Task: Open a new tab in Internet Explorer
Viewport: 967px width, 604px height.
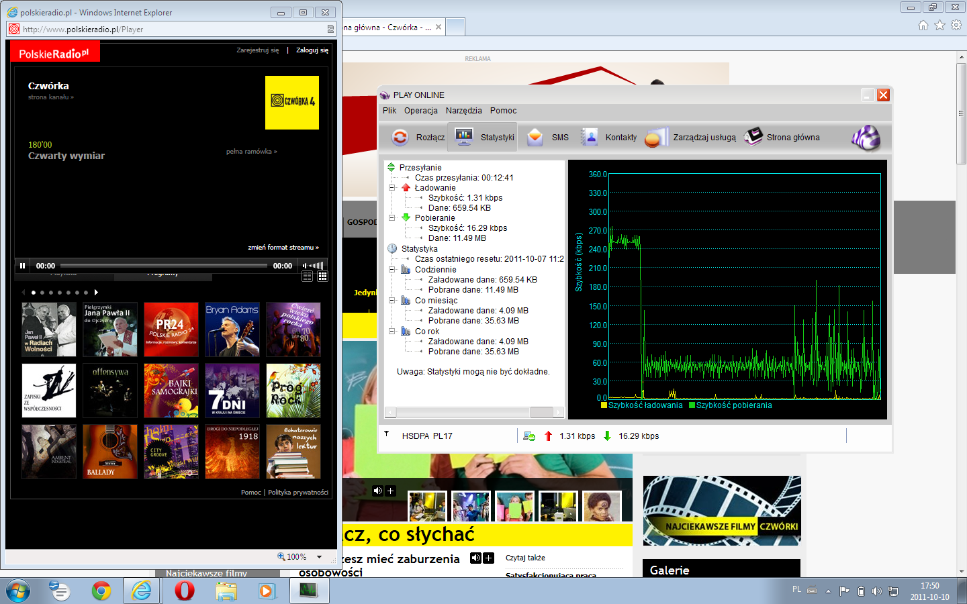Action: click(455, 28)
